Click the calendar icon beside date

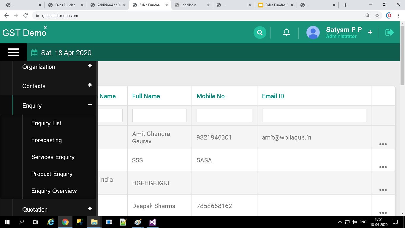34,53
